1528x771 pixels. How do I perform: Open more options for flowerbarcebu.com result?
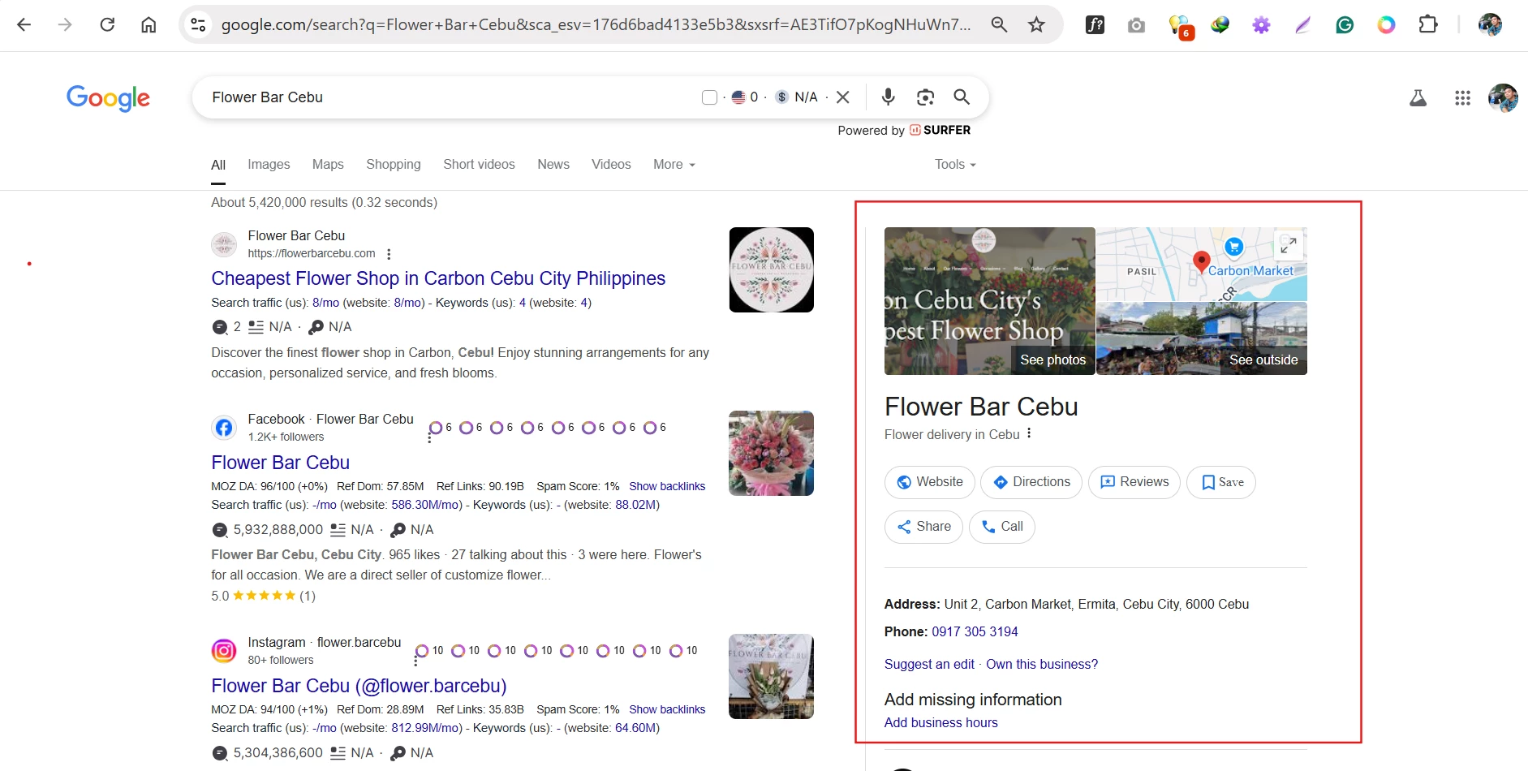point(389,254)
